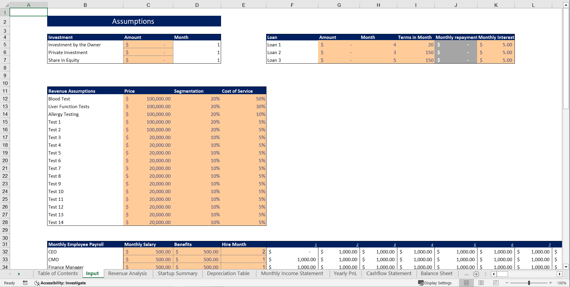Select the 'Segmentation' header cell
Screen dimensions: 570x287
pos(197,91)
